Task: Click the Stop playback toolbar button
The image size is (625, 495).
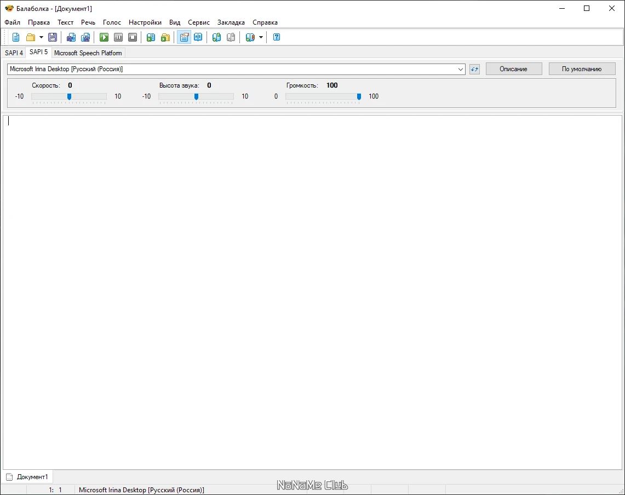Action: point(133,37)
